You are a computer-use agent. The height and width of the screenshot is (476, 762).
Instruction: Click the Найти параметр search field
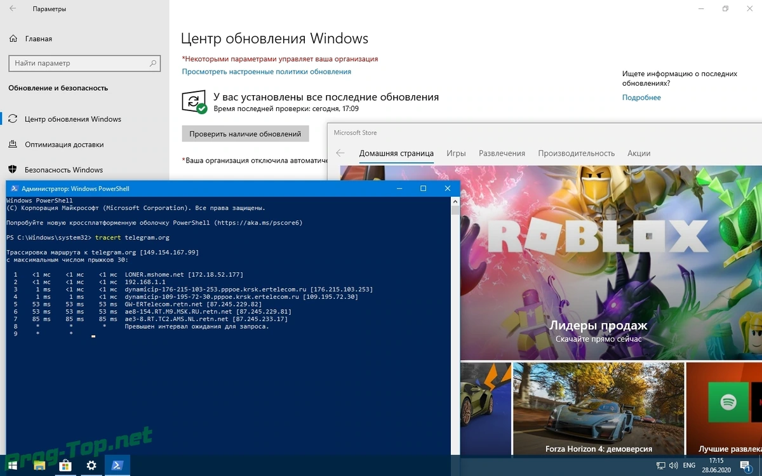tap(83, 63)
